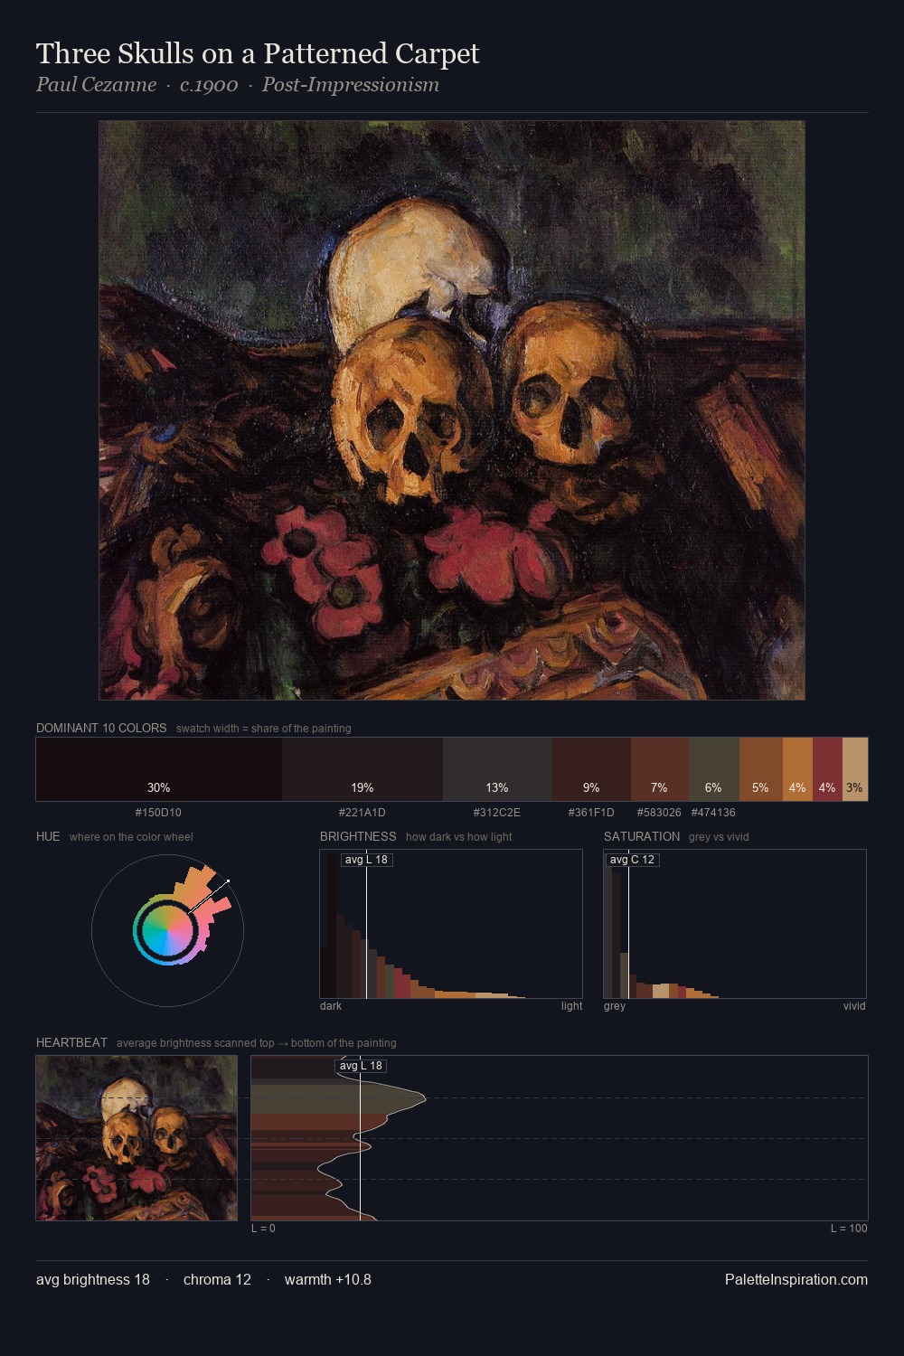904x1356 pixels.
Task: Click the 13% swatch #312C2E
Action: [x=497, y=769]
